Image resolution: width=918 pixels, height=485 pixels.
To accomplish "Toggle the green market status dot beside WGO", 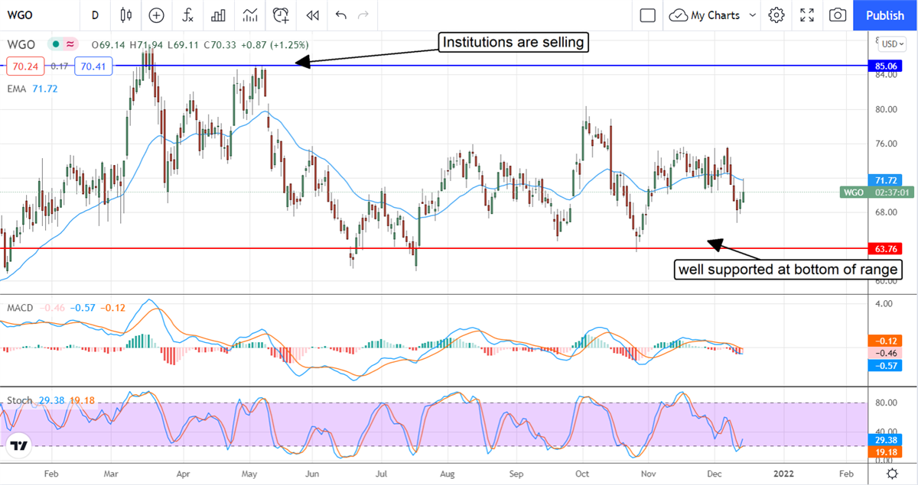I will click(55, 44).
